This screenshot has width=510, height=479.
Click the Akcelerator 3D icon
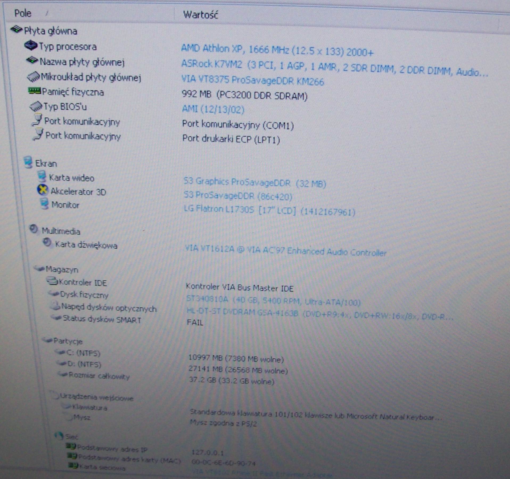click(x=43, y=190)
